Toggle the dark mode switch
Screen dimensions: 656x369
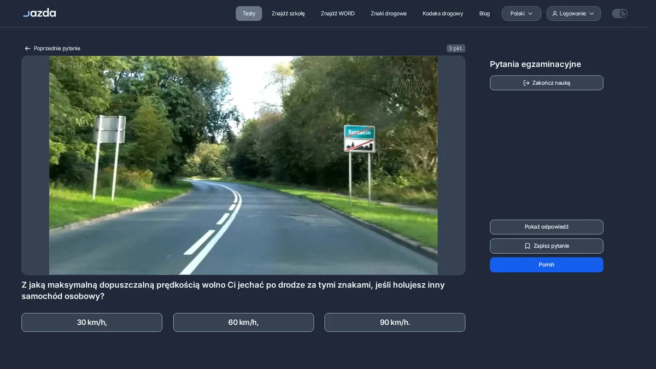(619, 14)
